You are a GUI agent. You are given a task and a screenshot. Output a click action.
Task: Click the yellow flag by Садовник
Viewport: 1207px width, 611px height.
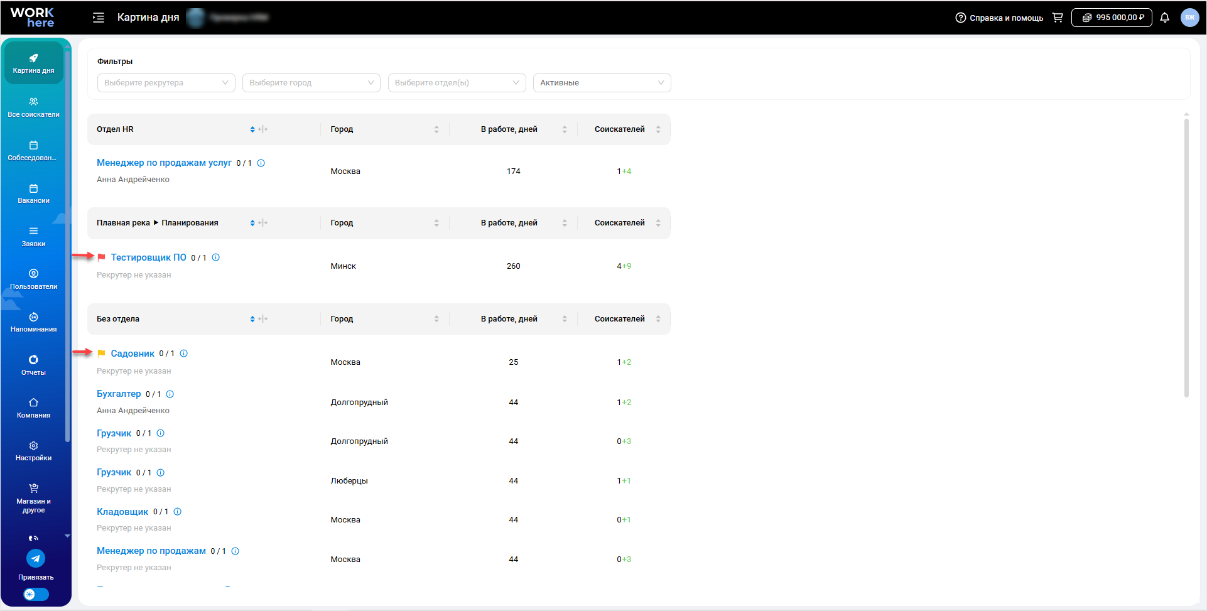point(101,354)
